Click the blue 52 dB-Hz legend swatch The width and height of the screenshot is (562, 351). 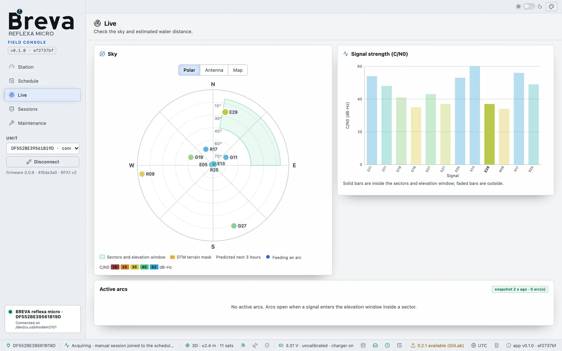click(154, 267)
